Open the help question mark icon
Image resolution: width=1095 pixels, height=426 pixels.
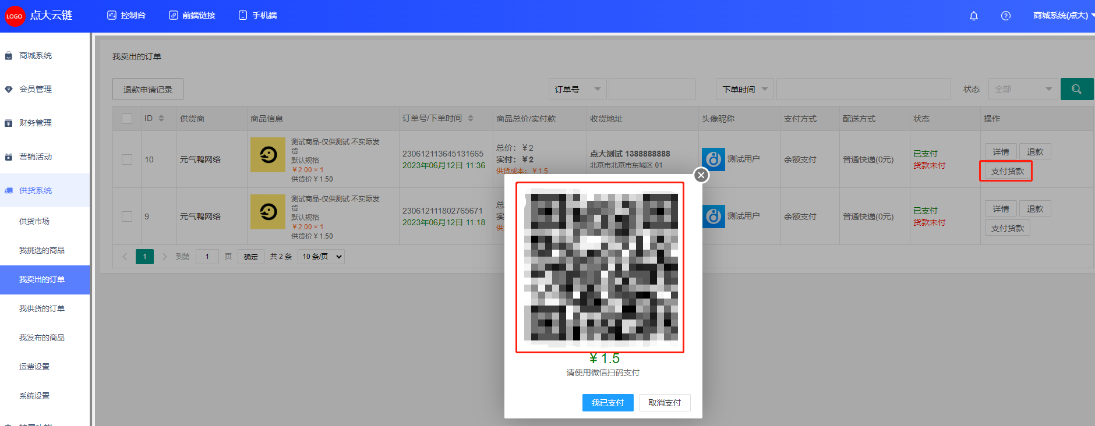pyautogui.click(x=1006, y=16)
